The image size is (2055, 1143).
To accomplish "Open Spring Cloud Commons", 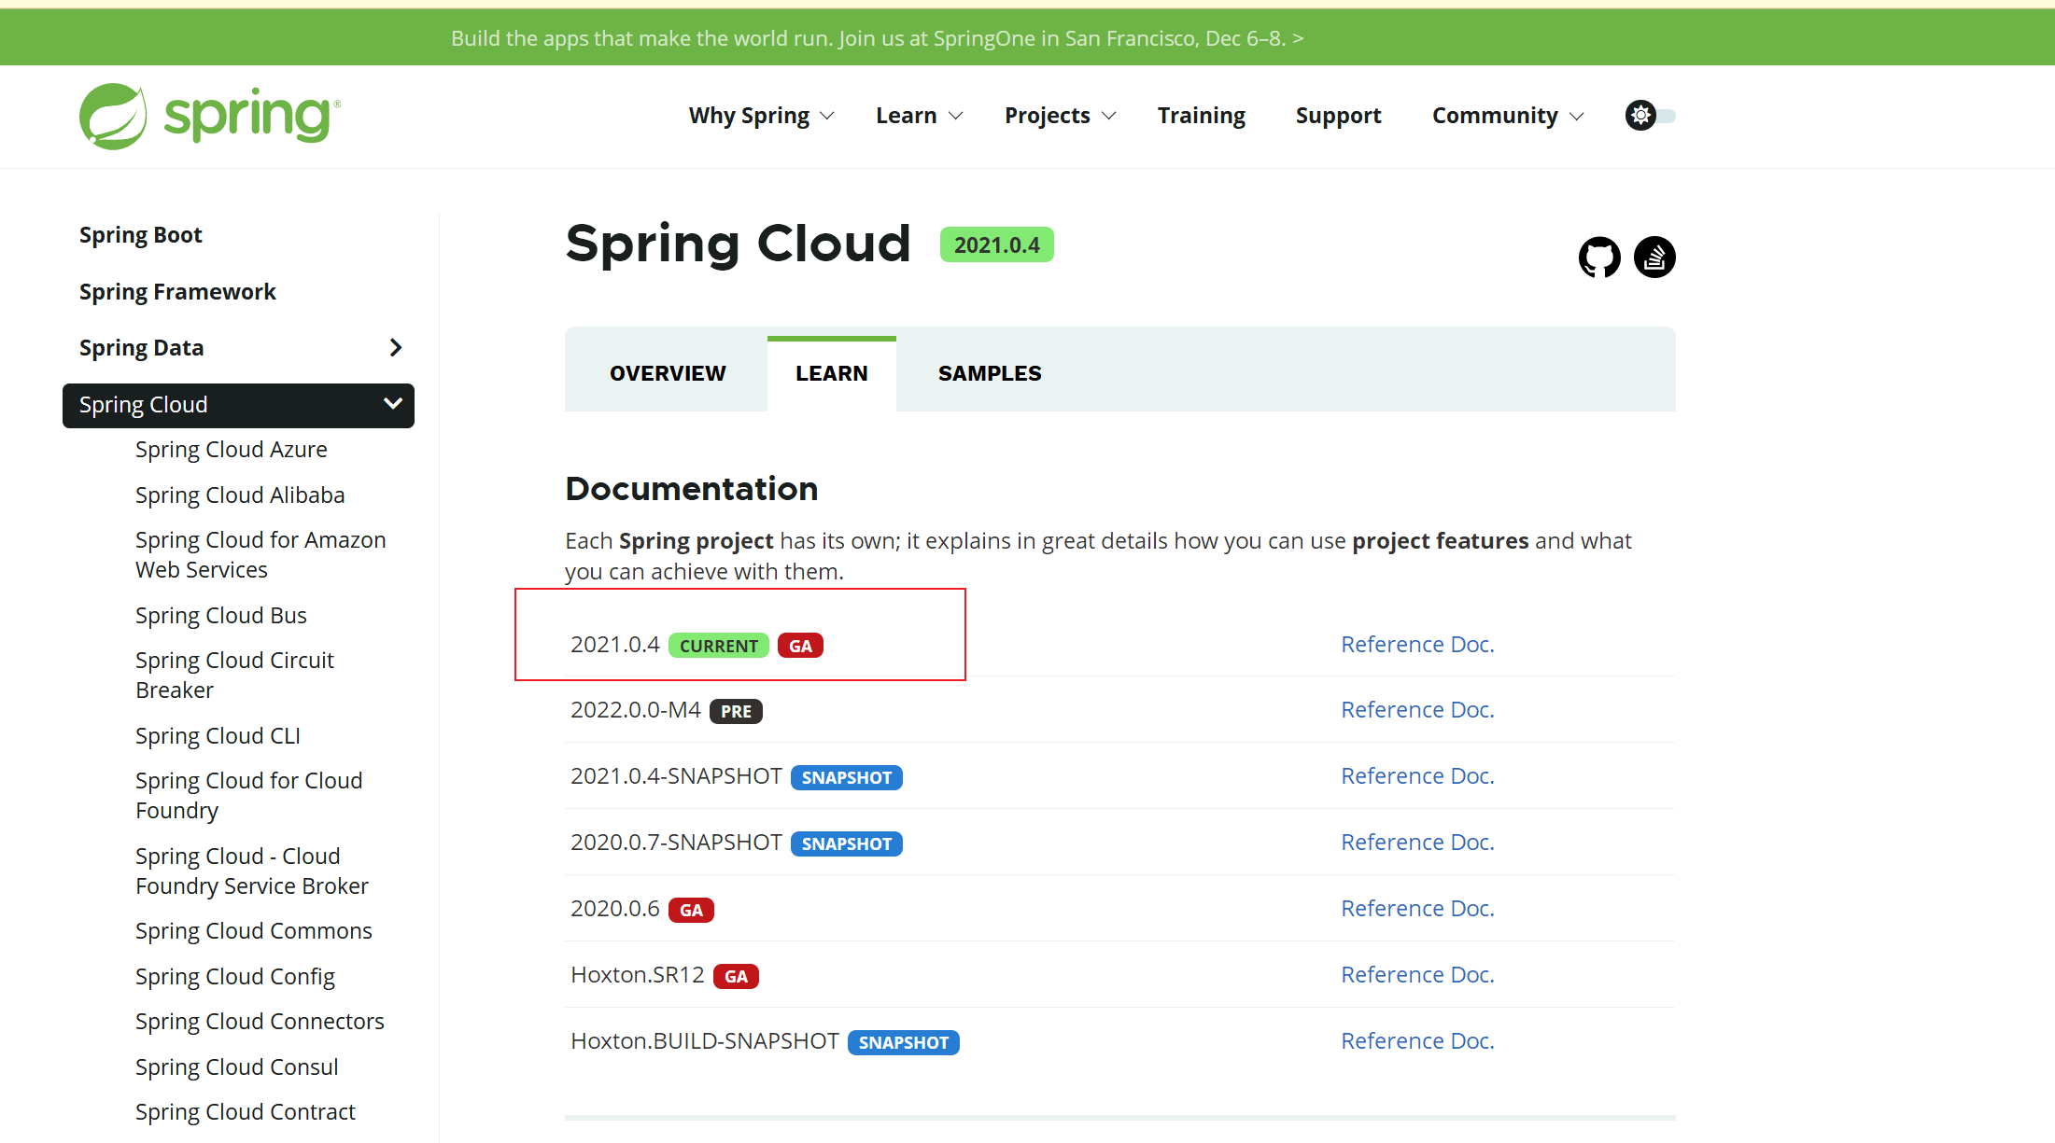I will click(x=254, y=931).
